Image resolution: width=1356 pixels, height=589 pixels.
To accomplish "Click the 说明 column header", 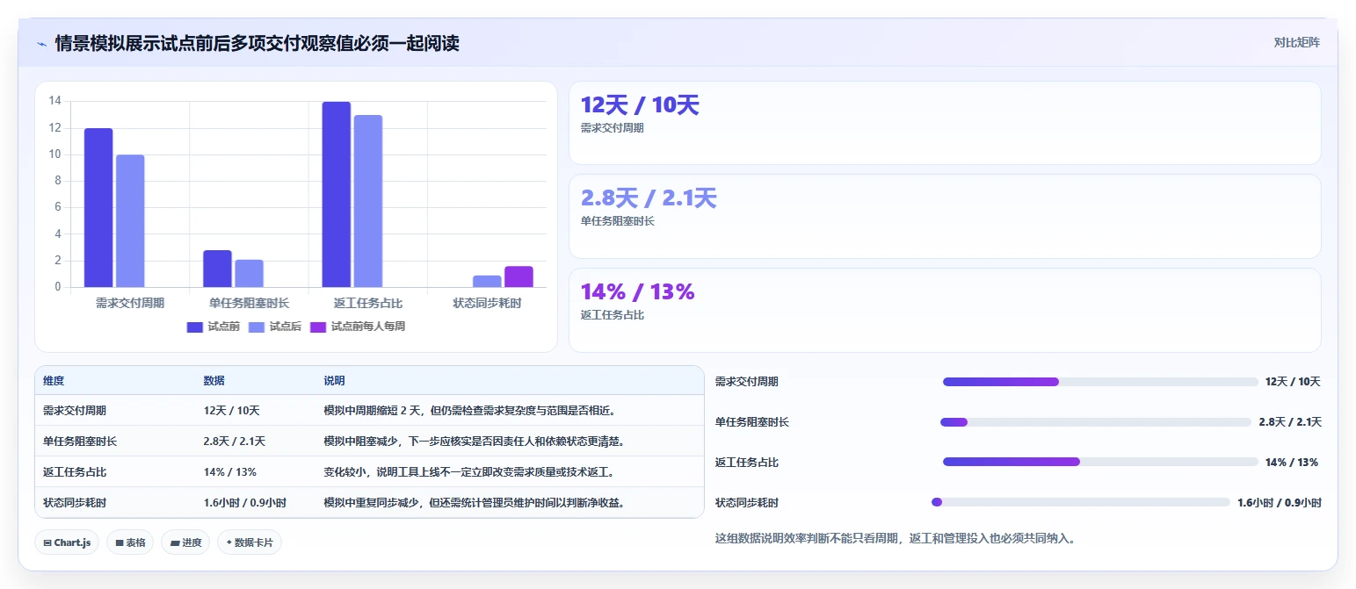I will coord(334,381).
